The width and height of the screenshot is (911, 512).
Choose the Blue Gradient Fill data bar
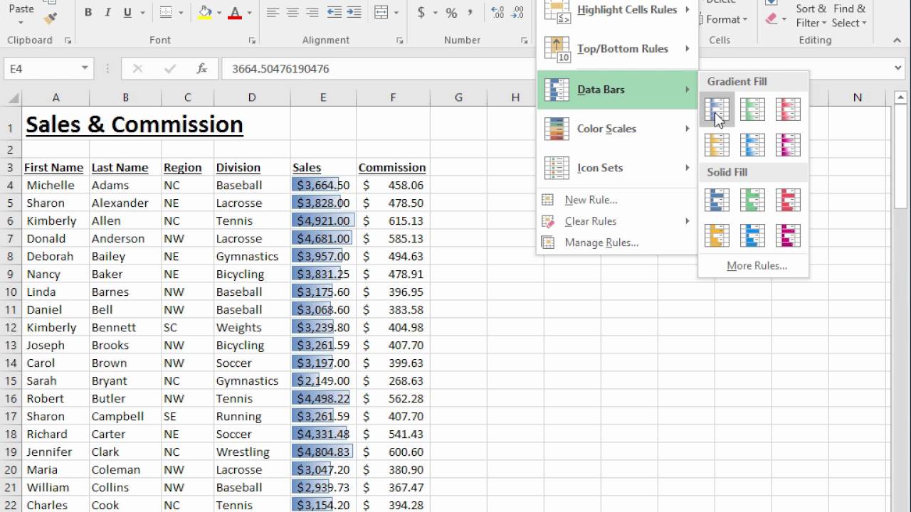717,109
